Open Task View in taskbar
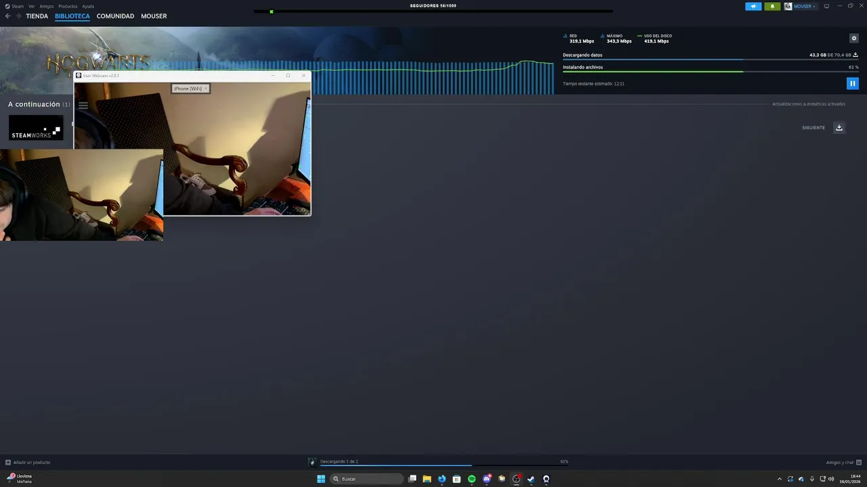The height and width of the screenshot is (487, 867). coord(413,479)
